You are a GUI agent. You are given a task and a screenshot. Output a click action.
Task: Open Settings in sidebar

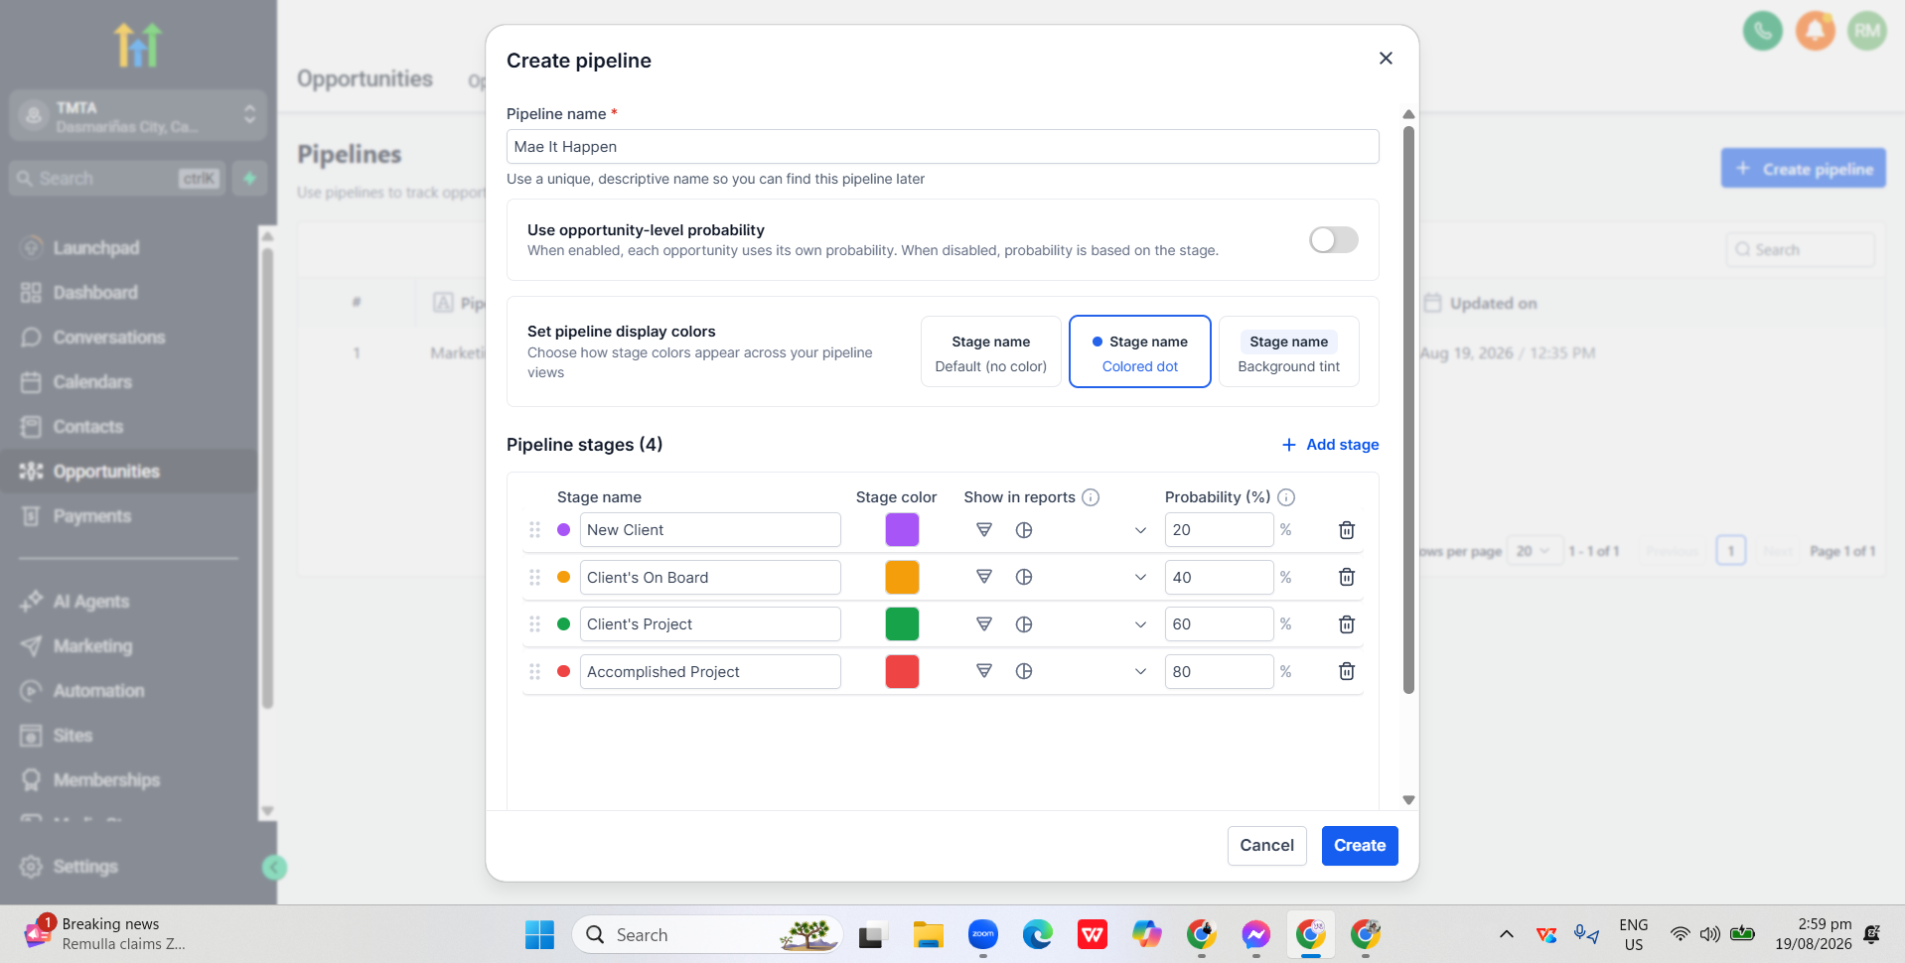click(85, 867)
